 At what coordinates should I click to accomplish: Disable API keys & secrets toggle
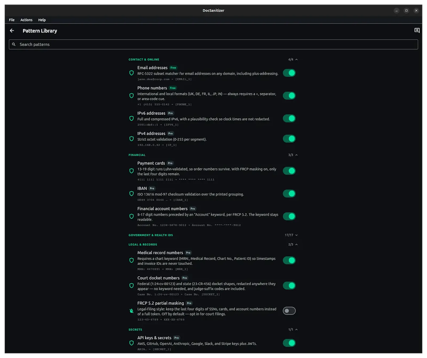pos(289,343)
